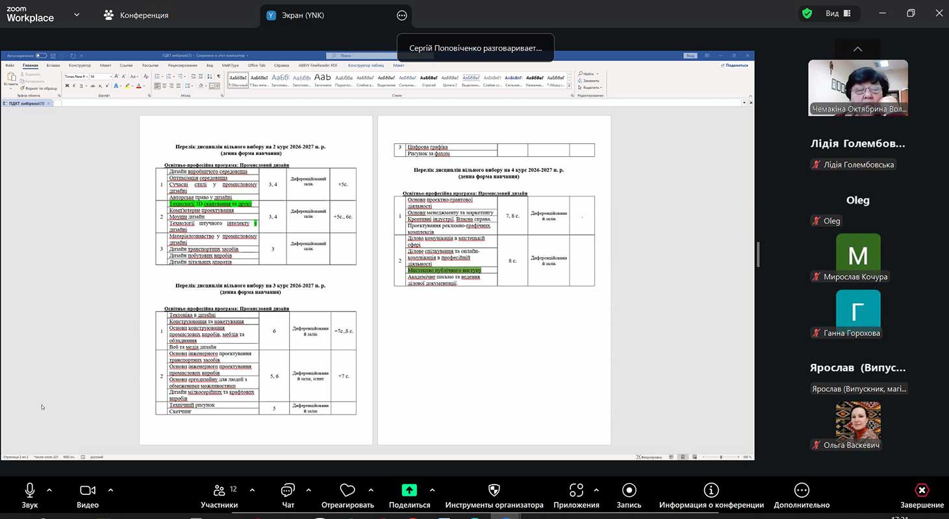The image size is (949, 519).
Task: Switch to the Конференция tab
Action: point(136,15)
